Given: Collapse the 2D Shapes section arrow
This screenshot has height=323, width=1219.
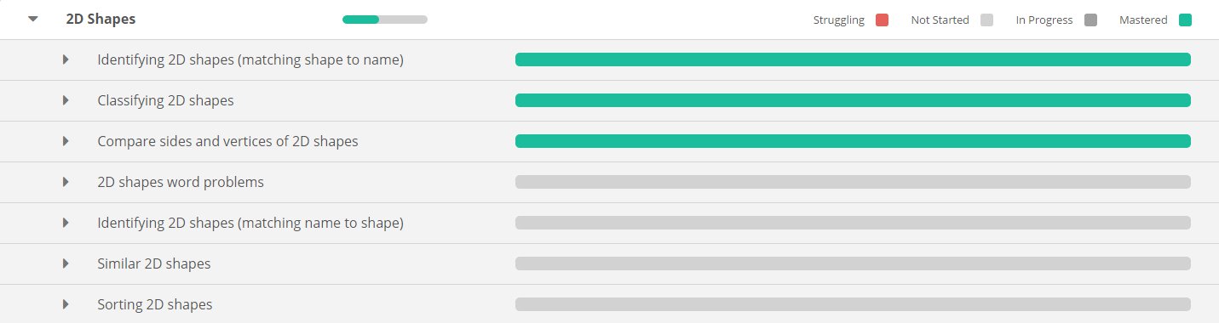Looking at the screenshot, I should click(33, 19).
